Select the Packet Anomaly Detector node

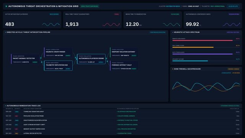[25, 59]
